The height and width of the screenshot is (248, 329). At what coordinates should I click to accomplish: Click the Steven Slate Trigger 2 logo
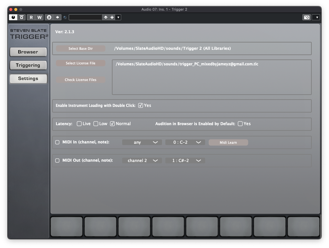click(x=29, y=34)
